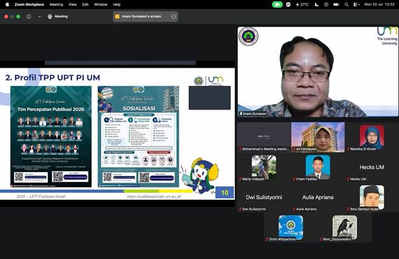Click the date and time Mon 20 Jul
Image resolution: width=399 pixels, height=259 pixels.
[x=379, y=4]
